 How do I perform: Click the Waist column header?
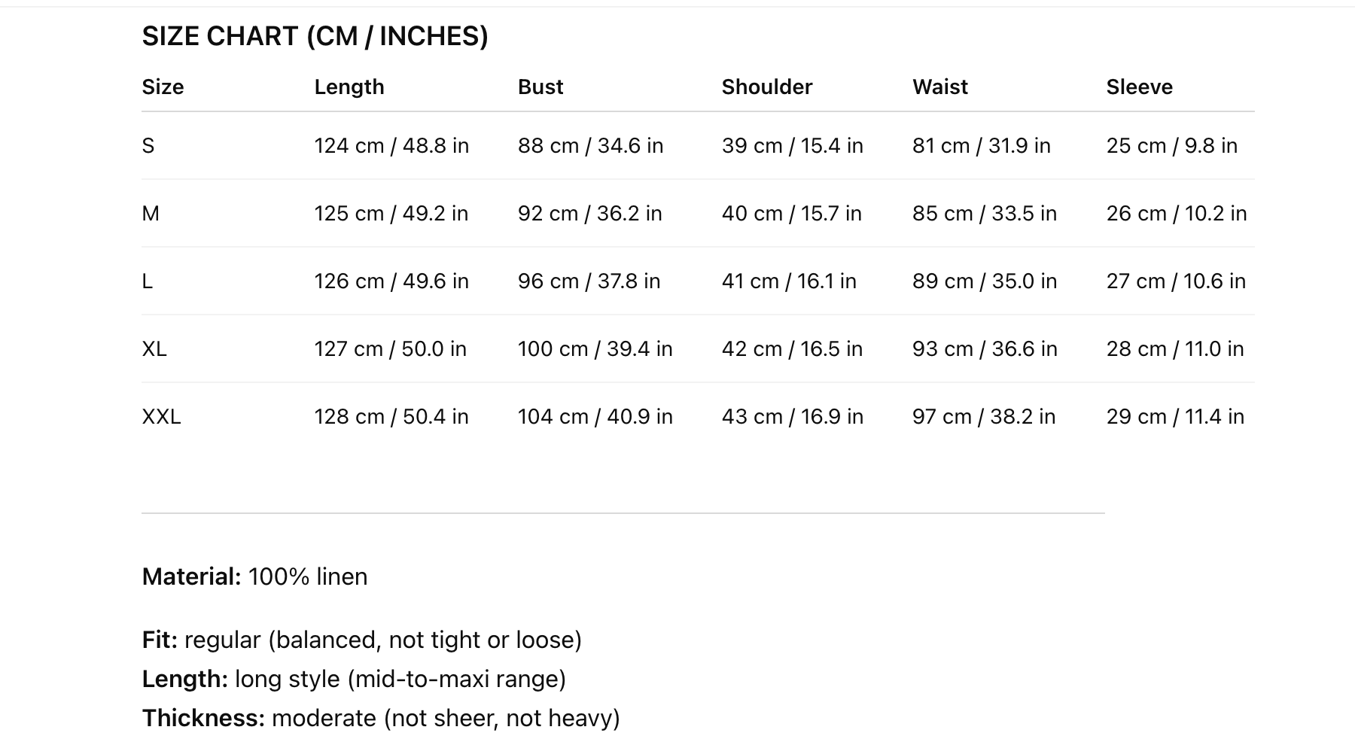[x=940, y=87]
